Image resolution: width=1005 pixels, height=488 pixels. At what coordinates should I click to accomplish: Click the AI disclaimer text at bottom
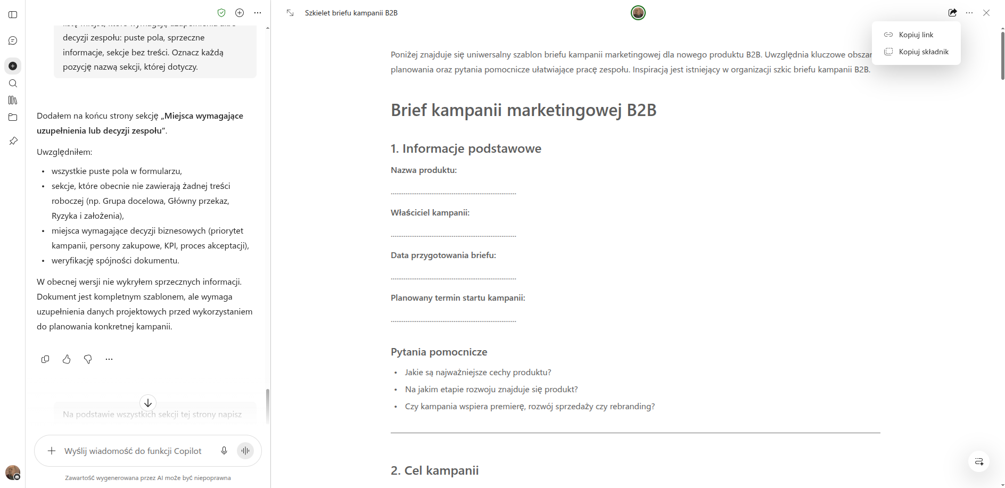click(x=148, y=478)
